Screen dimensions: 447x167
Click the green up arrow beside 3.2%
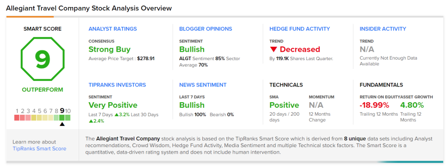click(116, 115)
